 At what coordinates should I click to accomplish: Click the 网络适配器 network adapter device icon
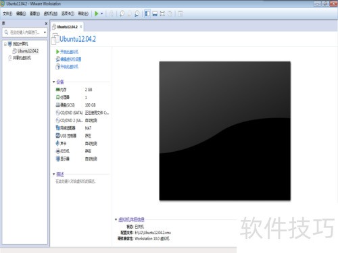coord(57,128)
